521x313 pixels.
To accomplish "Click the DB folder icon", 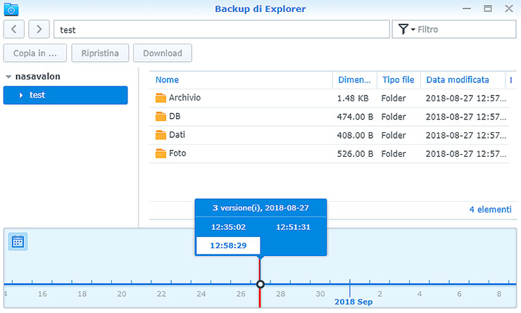I will pyautogui.click(x=161, y=117).
